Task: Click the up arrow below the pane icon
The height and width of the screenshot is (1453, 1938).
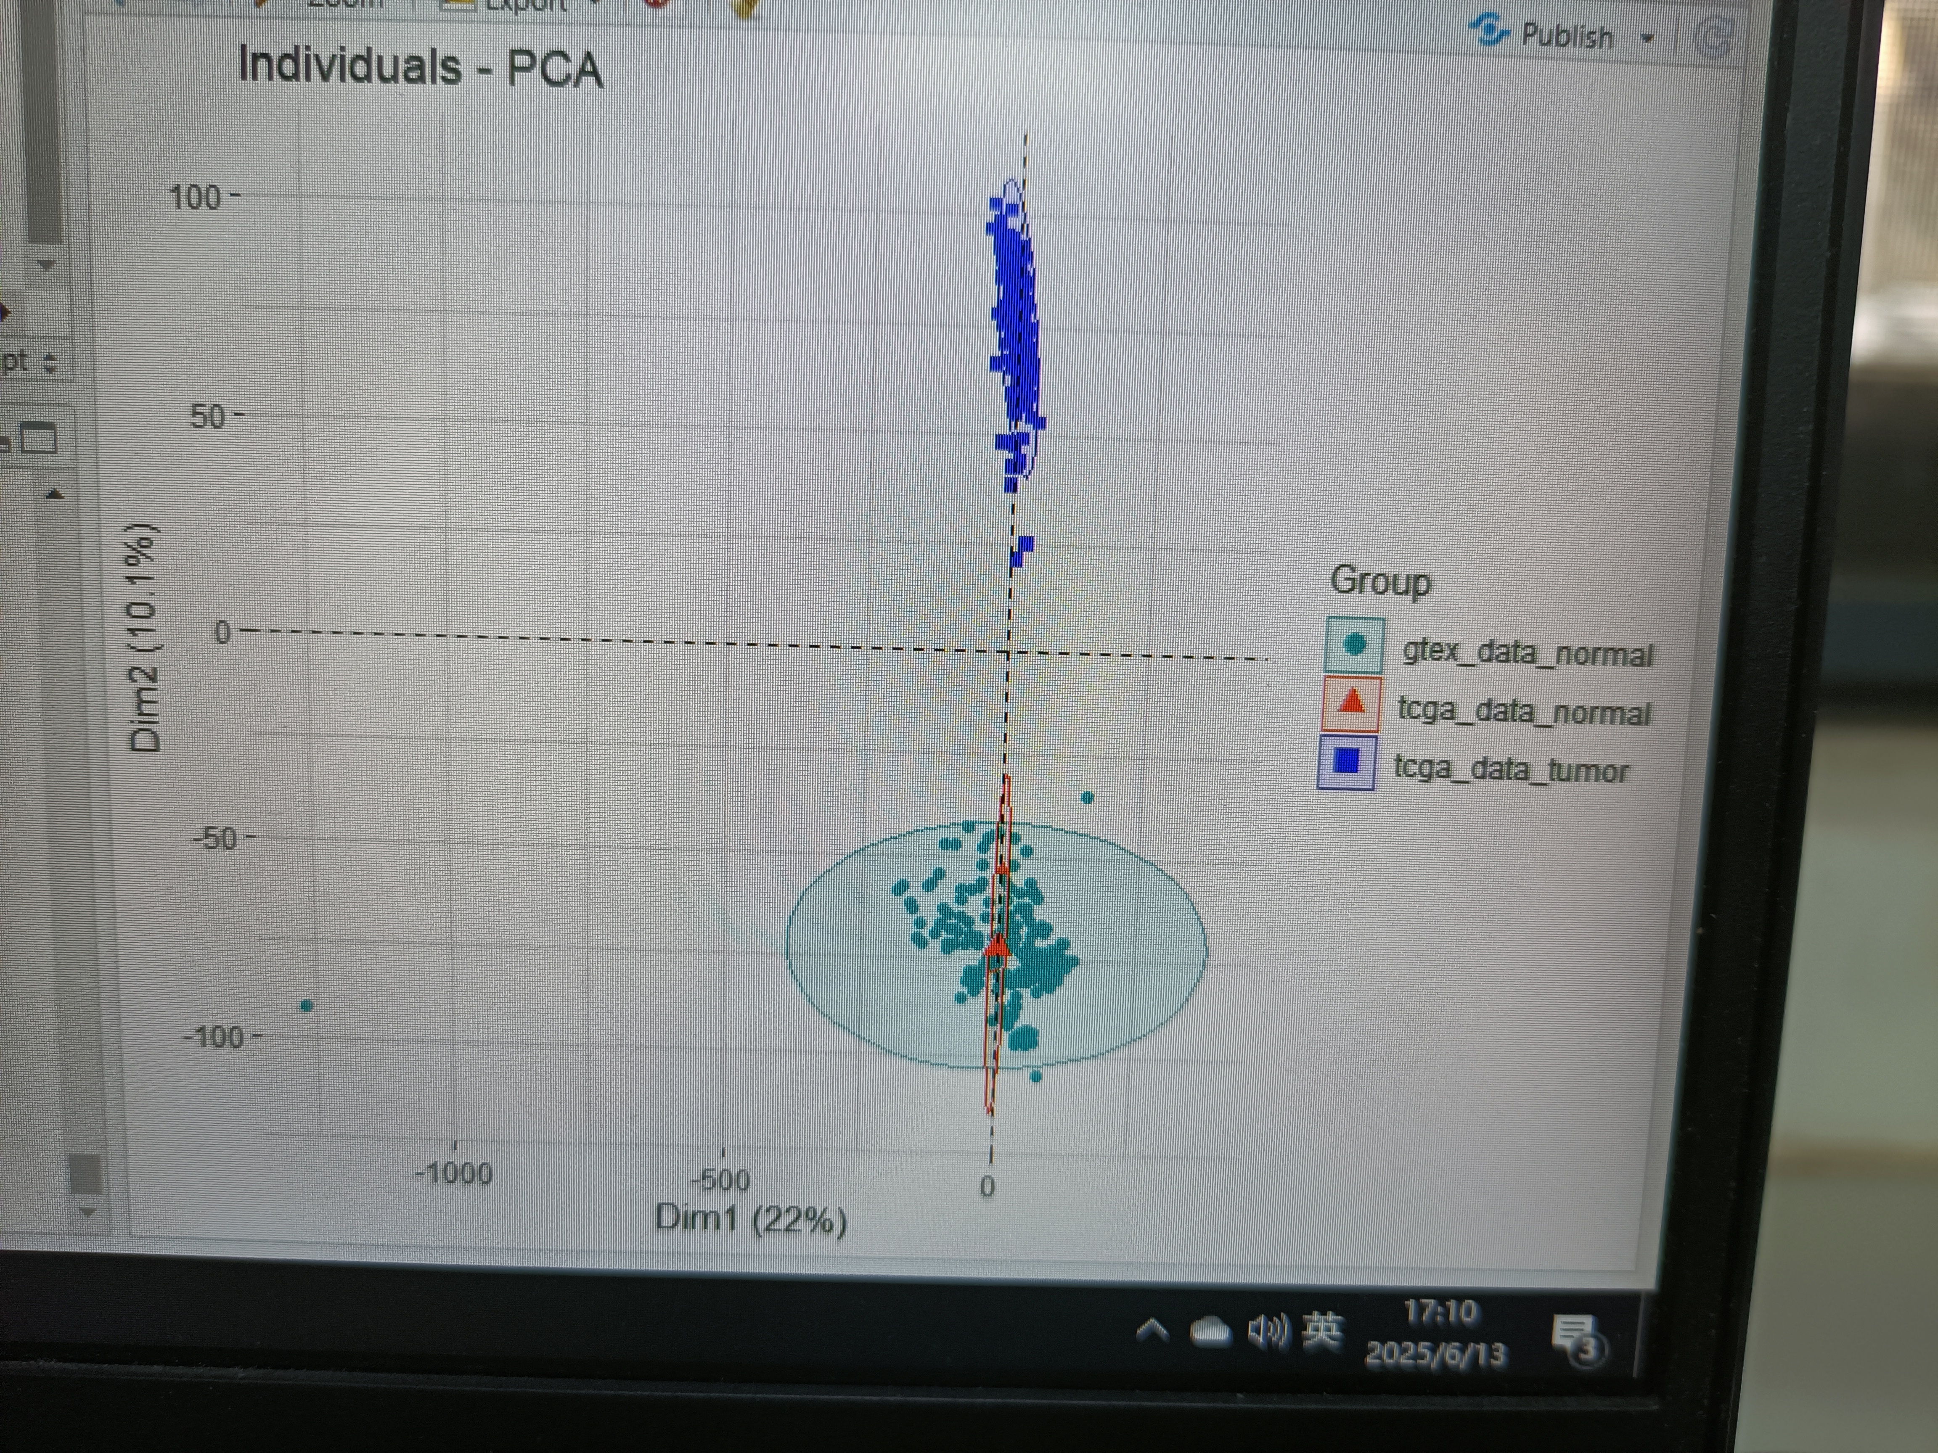Action: [x=55, y=495]
